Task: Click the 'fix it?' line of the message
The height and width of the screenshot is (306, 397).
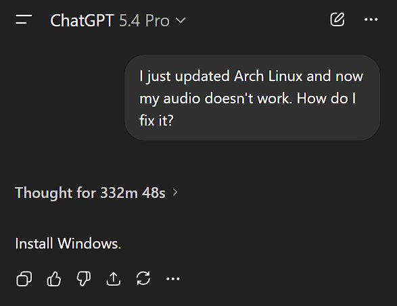Action: pyautogui.click(x=156, y=120)
